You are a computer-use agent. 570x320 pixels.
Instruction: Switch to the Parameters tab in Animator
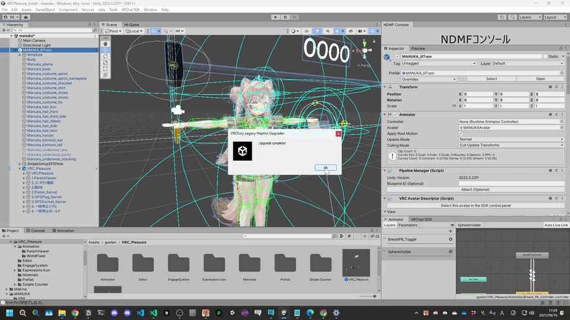[407, 225]
